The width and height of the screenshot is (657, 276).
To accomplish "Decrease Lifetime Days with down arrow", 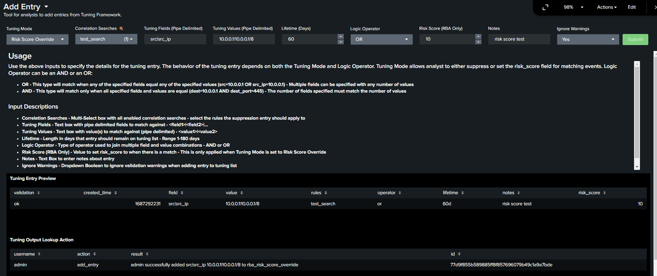I will click(x=341, y=42).
